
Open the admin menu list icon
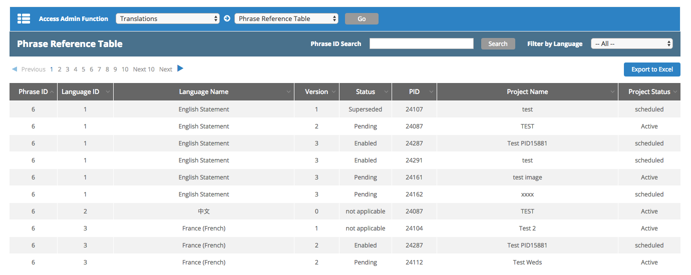pyautogui.click(x=24, y=18)
